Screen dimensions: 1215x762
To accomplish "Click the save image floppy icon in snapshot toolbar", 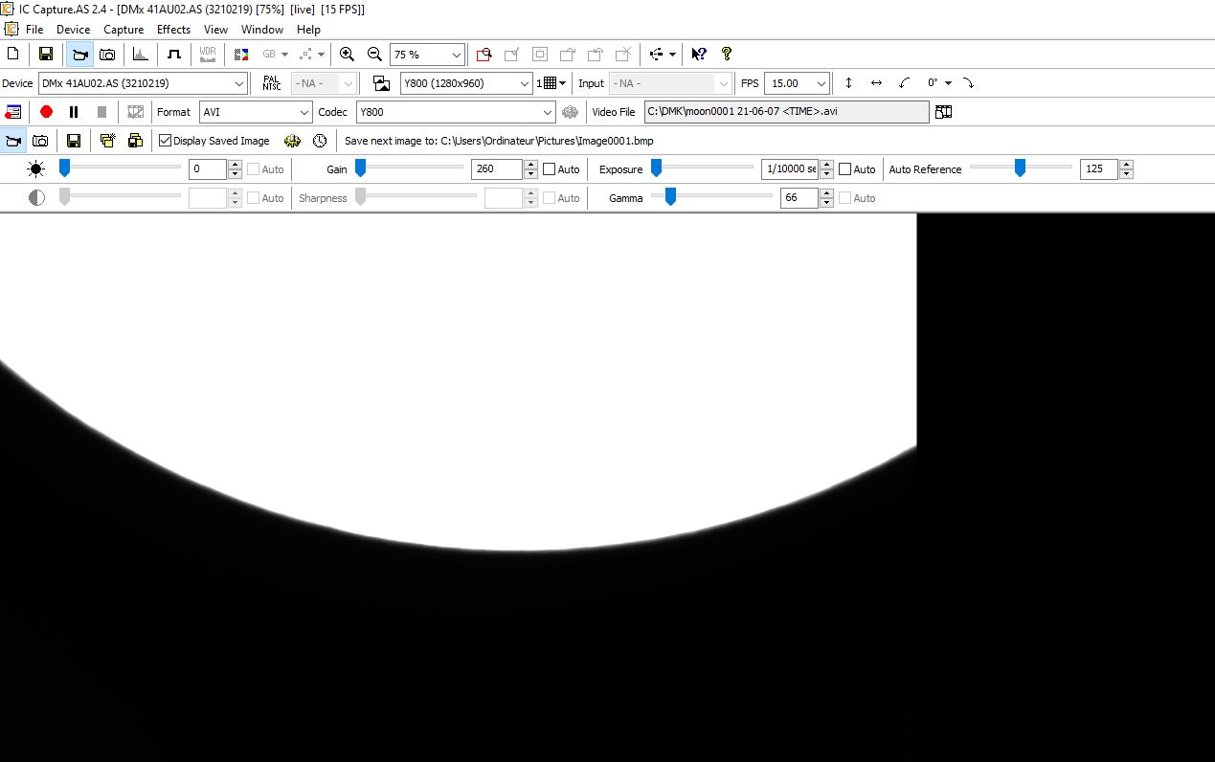I will pyautogui.click(x=74, y=141).
